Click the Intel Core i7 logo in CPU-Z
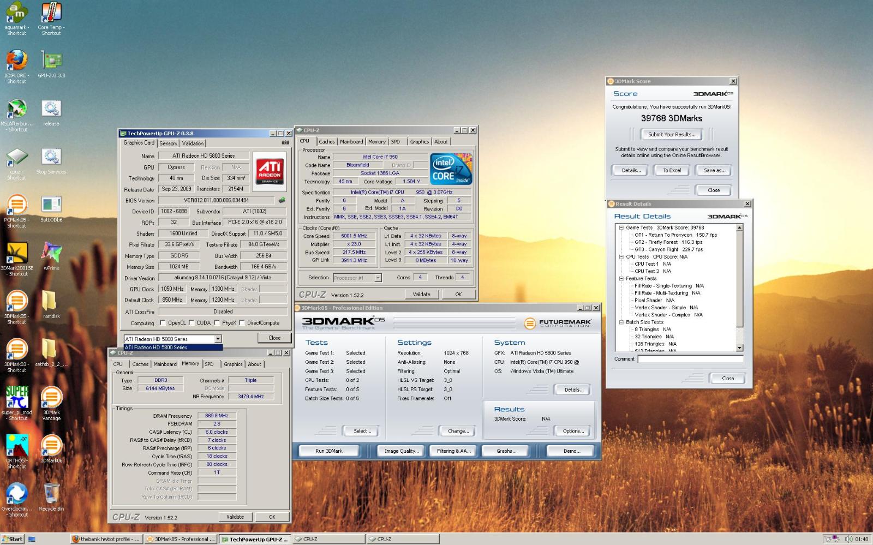This screenshot has width=873, height=545. pyautogui.click(x=451, y=169)
